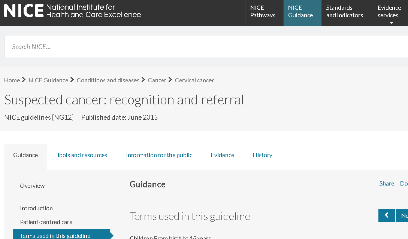
Task: Go to Home in the breadcrumb
Action: click(12, 80)
